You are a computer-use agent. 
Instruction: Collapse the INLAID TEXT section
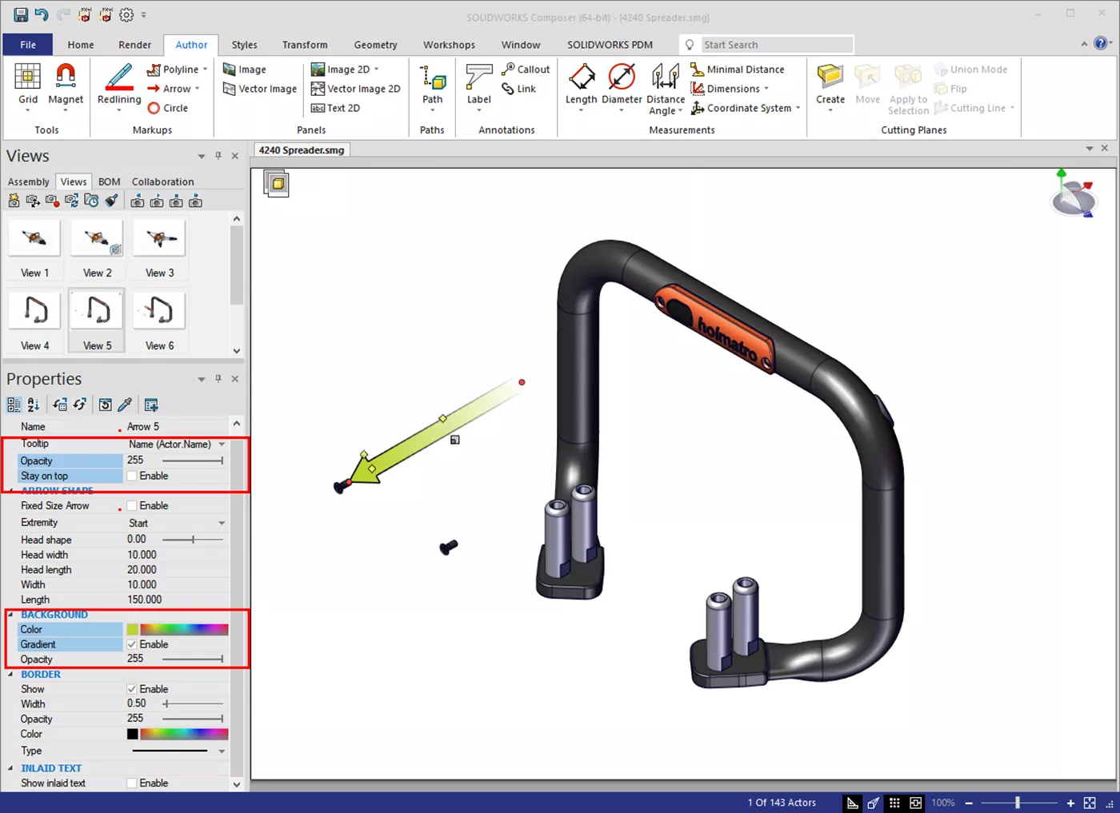(x=11, y=768)
